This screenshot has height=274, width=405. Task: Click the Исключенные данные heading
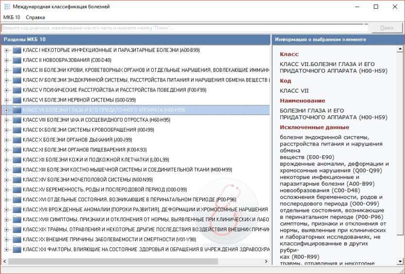click(x=314, y=128)
